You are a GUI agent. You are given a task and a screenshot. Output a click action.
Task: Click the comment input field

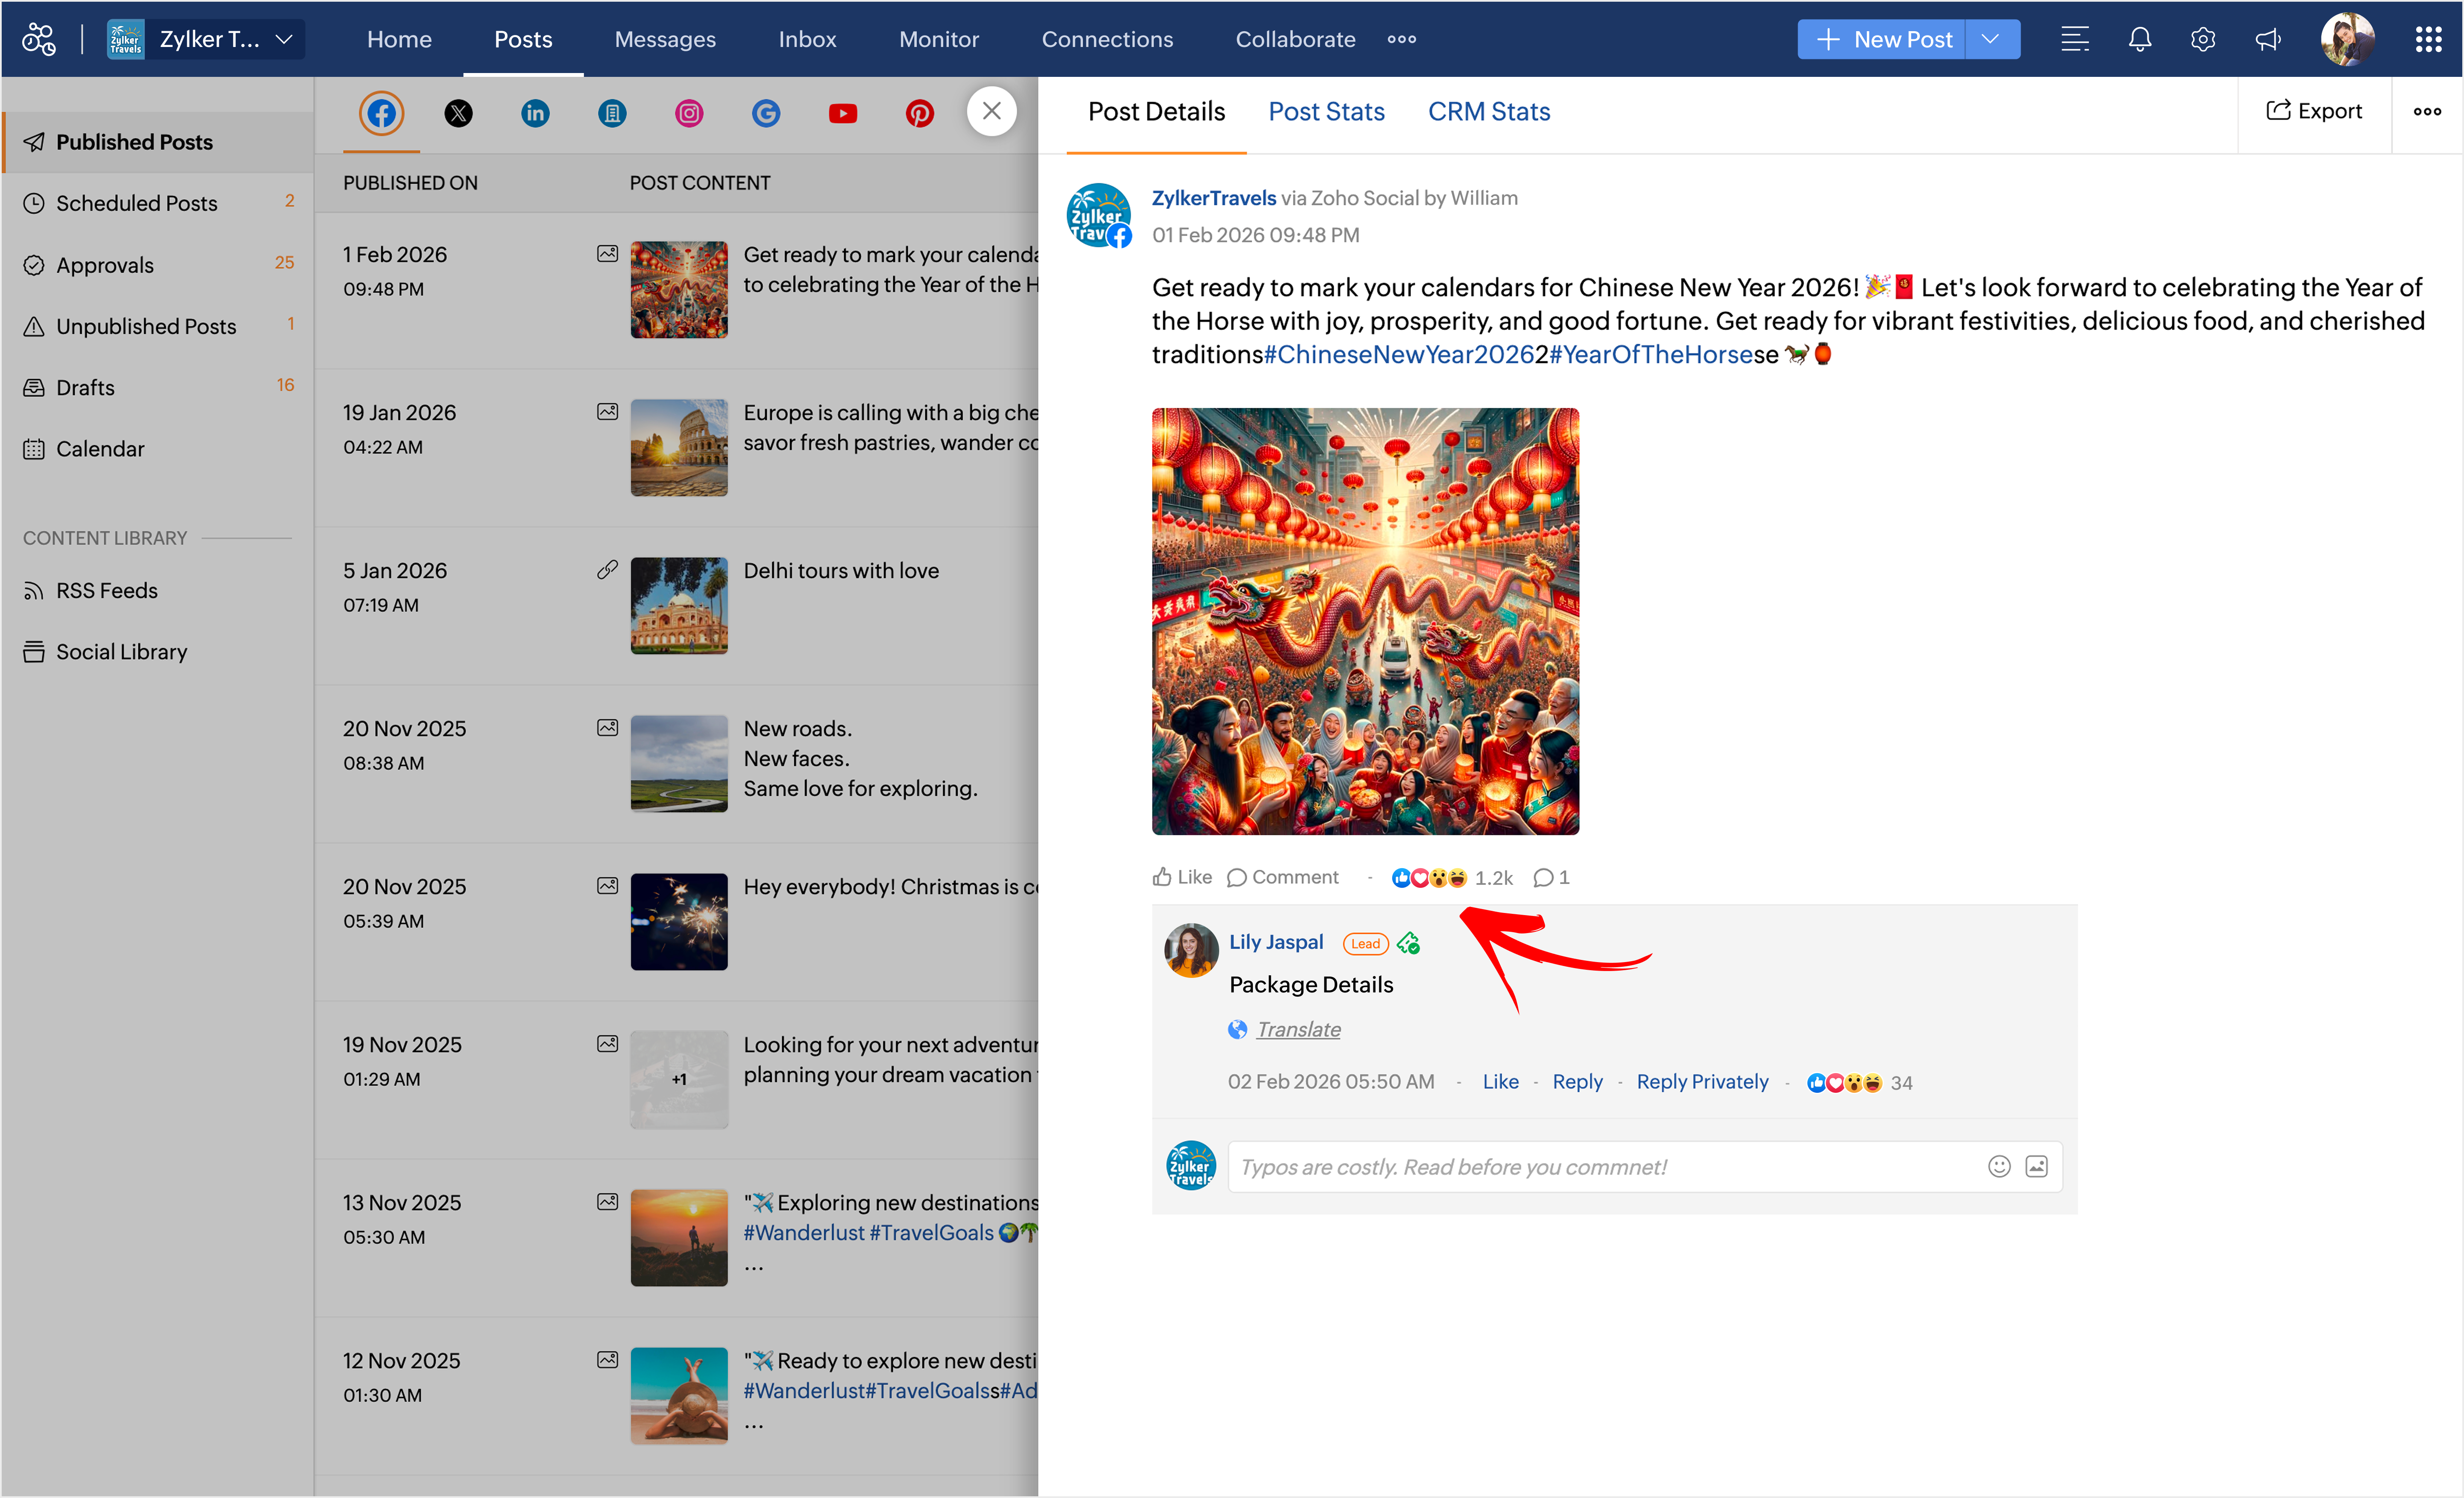(x=1600, y=1166)
